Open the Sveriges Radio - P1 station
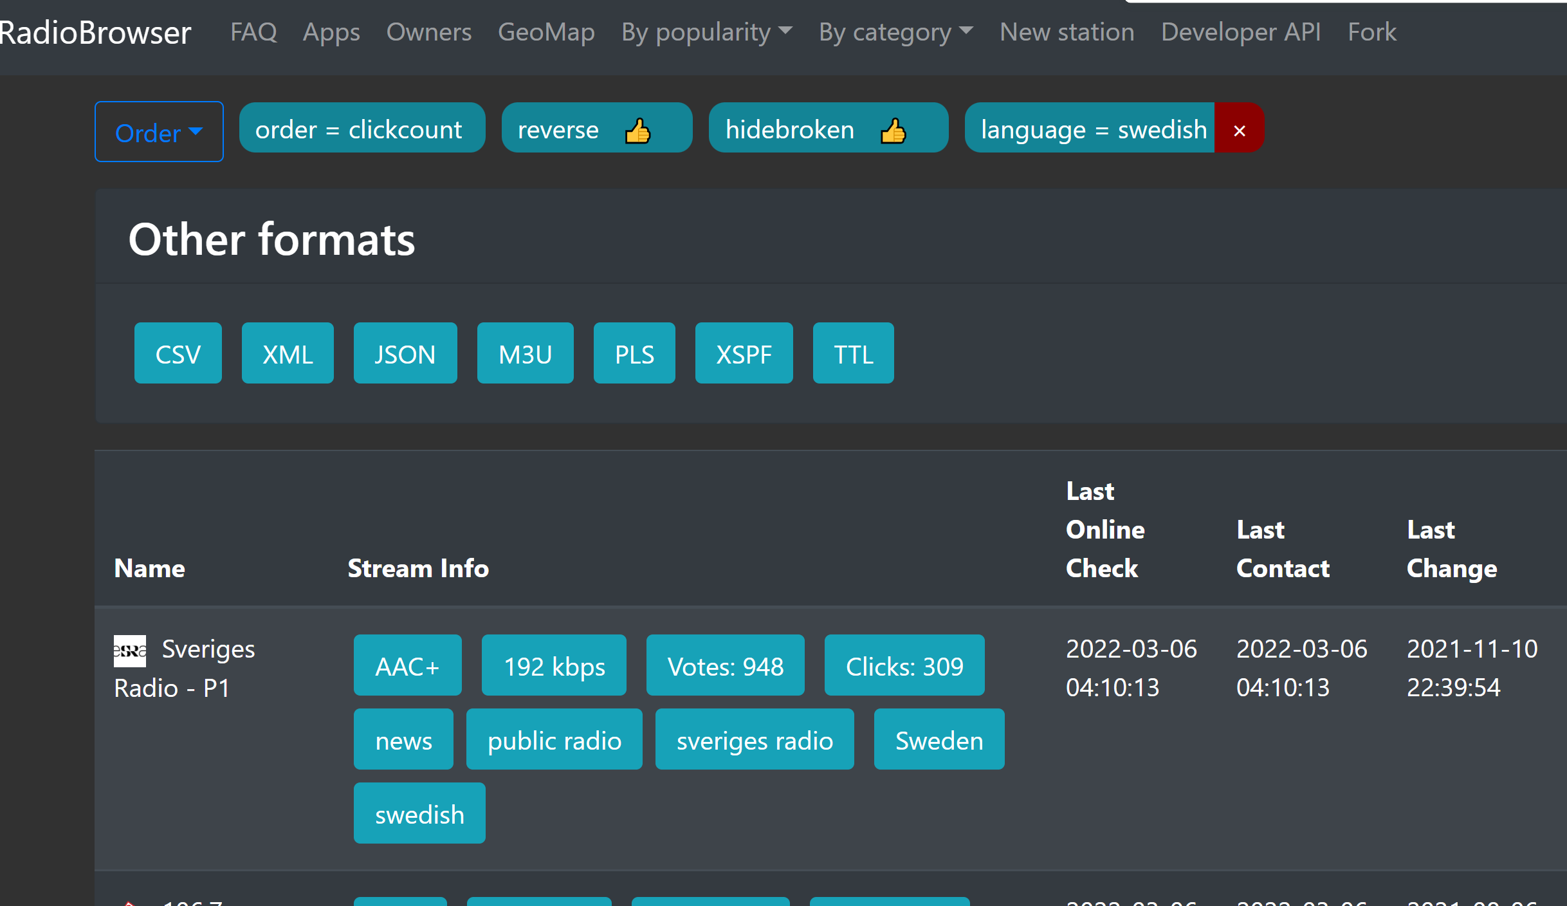The image size is (1567, 906). 185,669
